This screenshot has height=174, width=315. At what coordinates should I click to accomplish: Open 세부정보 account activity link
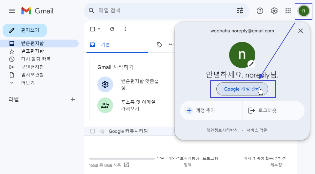pos(278,165)
